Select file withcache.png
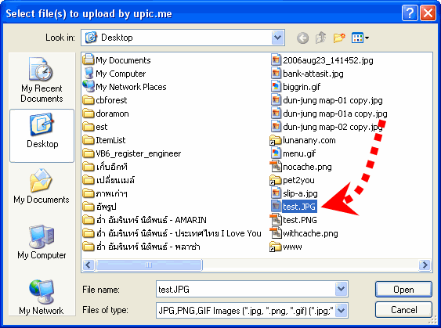 click(x=304, y=233)
